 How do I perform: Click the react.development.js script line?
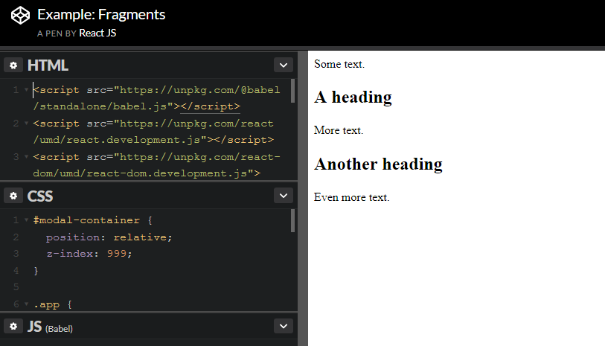(x=153, y=132)
